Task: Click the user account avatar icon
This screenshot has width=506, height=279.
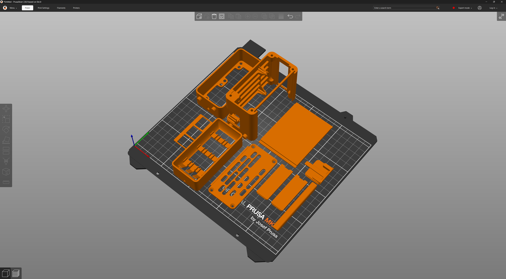Action: [x=480, y=8]
